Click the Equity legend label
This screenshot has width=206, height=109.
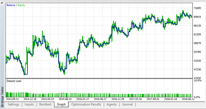[21, 5]
